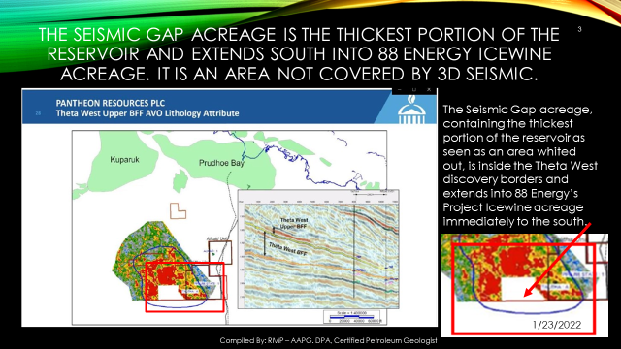The height and width of the screenshot is (349, 621).
Task: Click the slide title 'The Seismic Gap Acreage' heading
Action: [x=299, y=54]
